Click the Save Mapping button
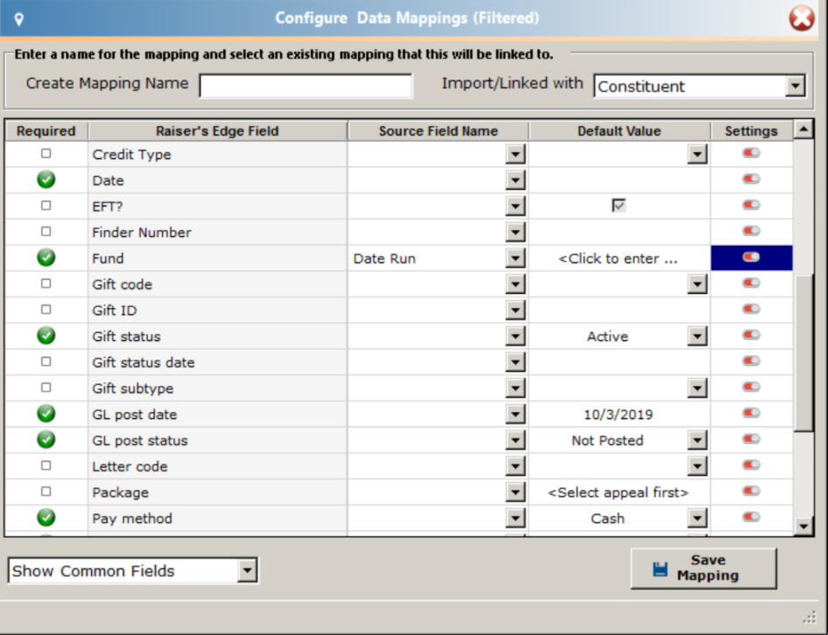This screenshot has height=635, width=828. pos(704,568)
